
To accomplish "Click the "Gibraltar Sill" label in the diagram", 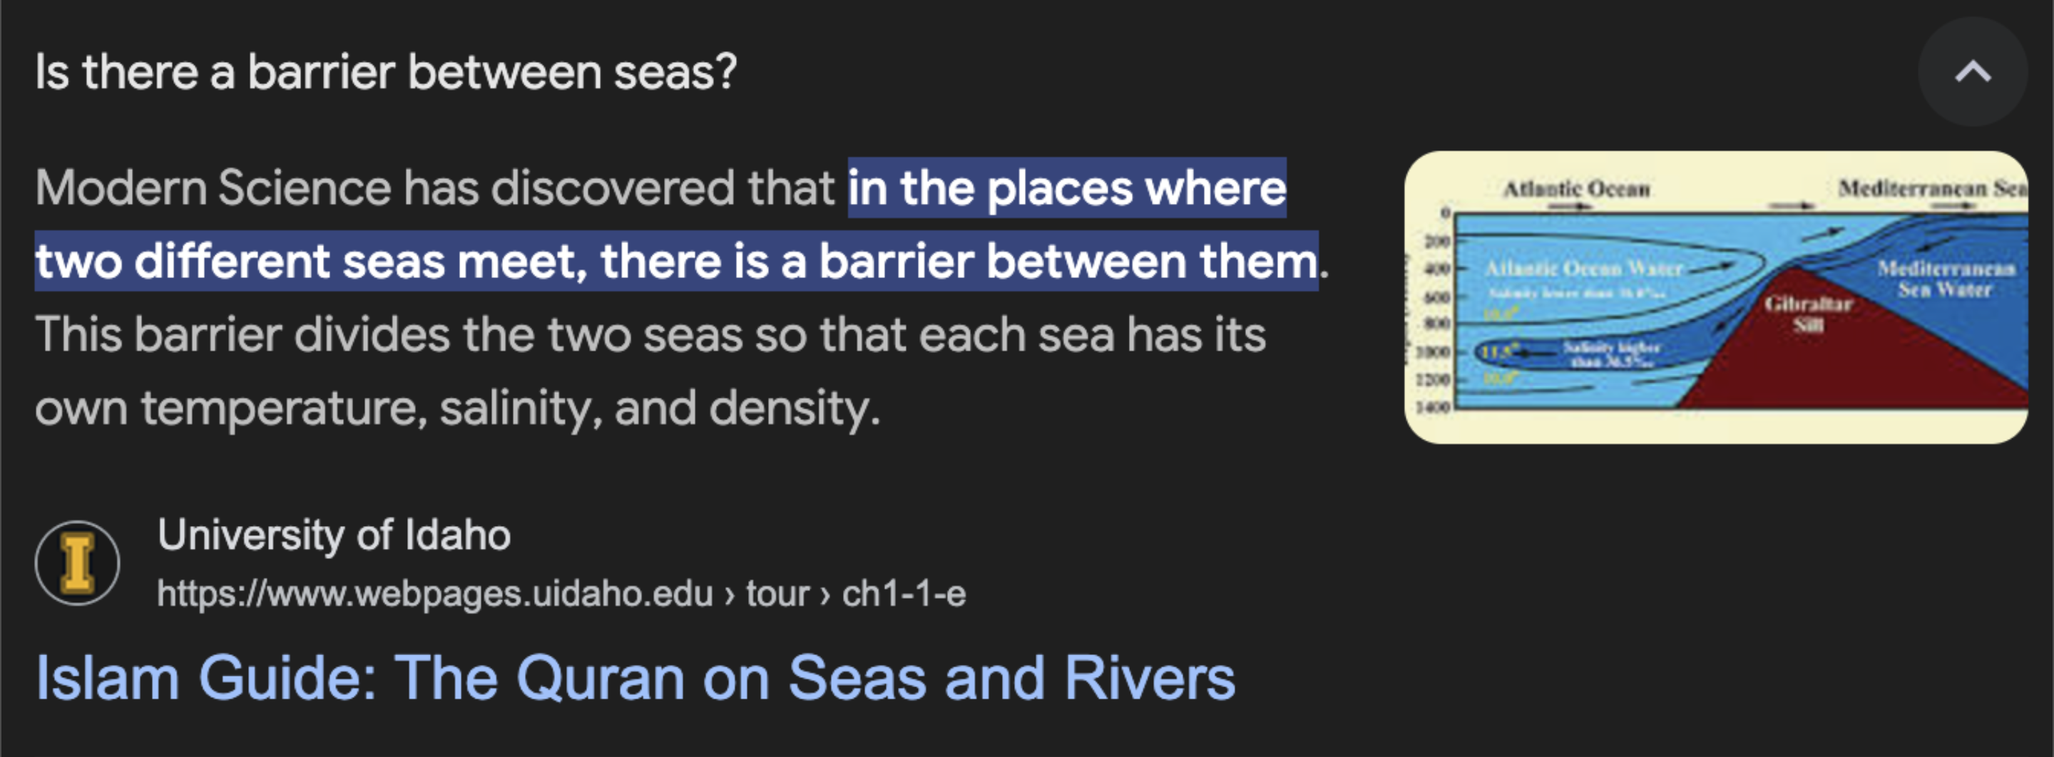I will pos(1808,313).
